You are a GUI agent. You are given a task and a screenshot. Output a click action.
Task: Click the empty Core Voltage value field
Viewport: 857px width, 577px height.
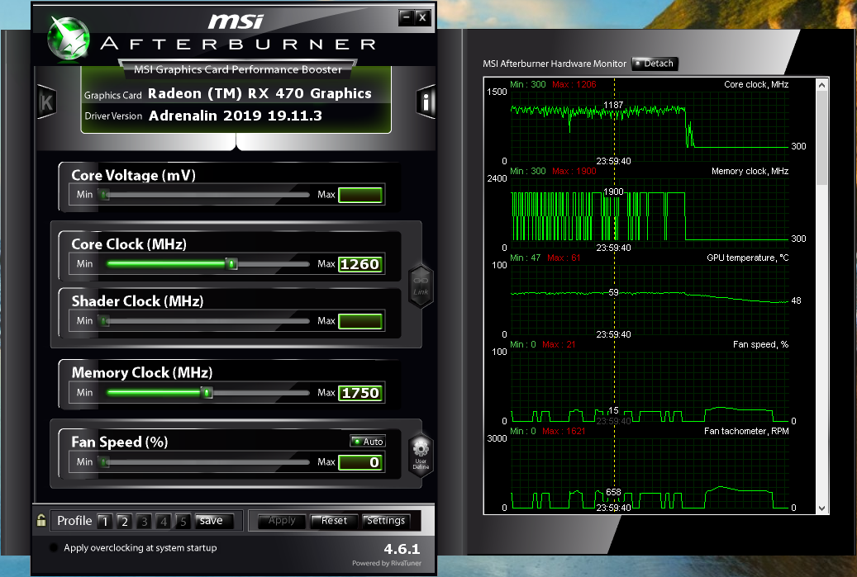click(360, 195)
